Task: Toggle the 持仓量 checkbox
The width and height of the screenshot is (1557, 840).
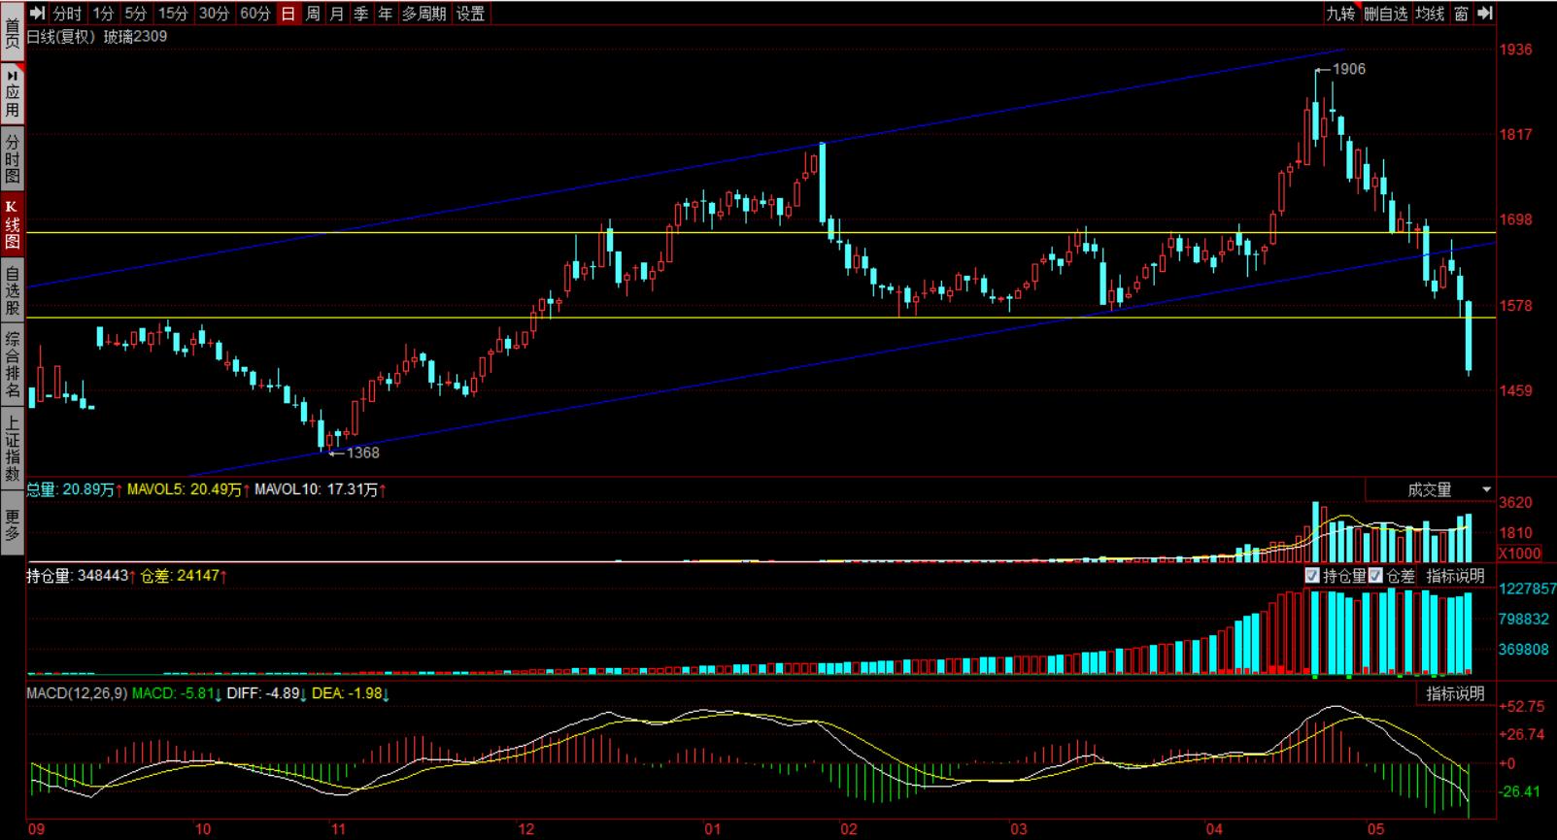Action: pos(1312,576)
